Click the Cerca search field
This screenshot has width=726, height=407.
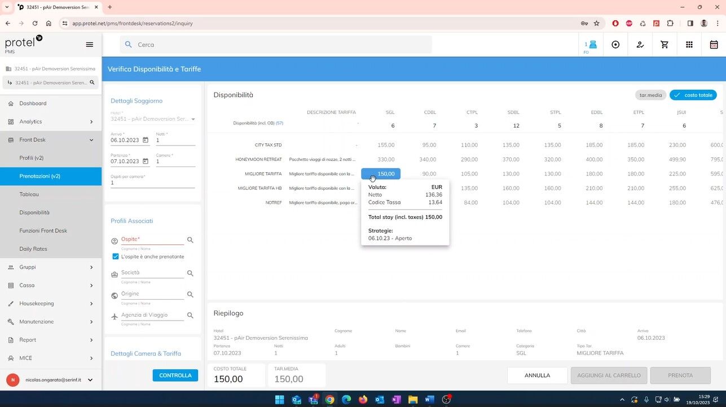[276, 45]
